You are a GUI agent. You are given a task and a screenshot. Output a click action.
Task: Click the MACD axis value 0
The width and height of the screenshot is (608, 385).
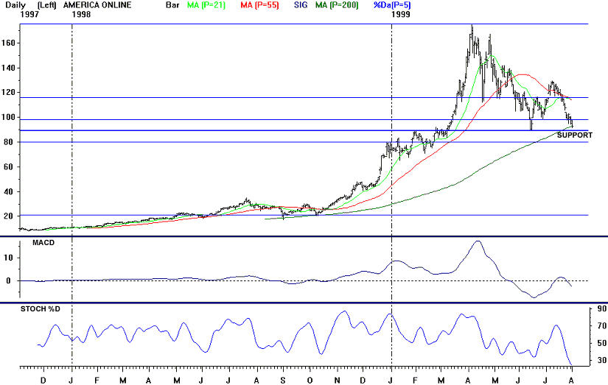[x=9, y=280]
